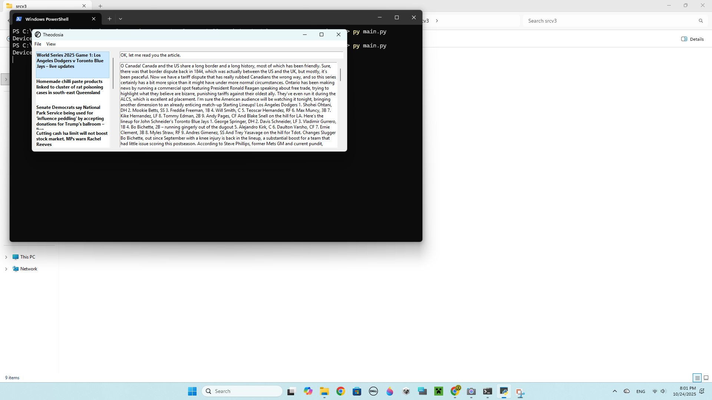This screenshot has height=400, width=712.
Task: Expand Network in the navigation pane
Action: tap(6, 269)
